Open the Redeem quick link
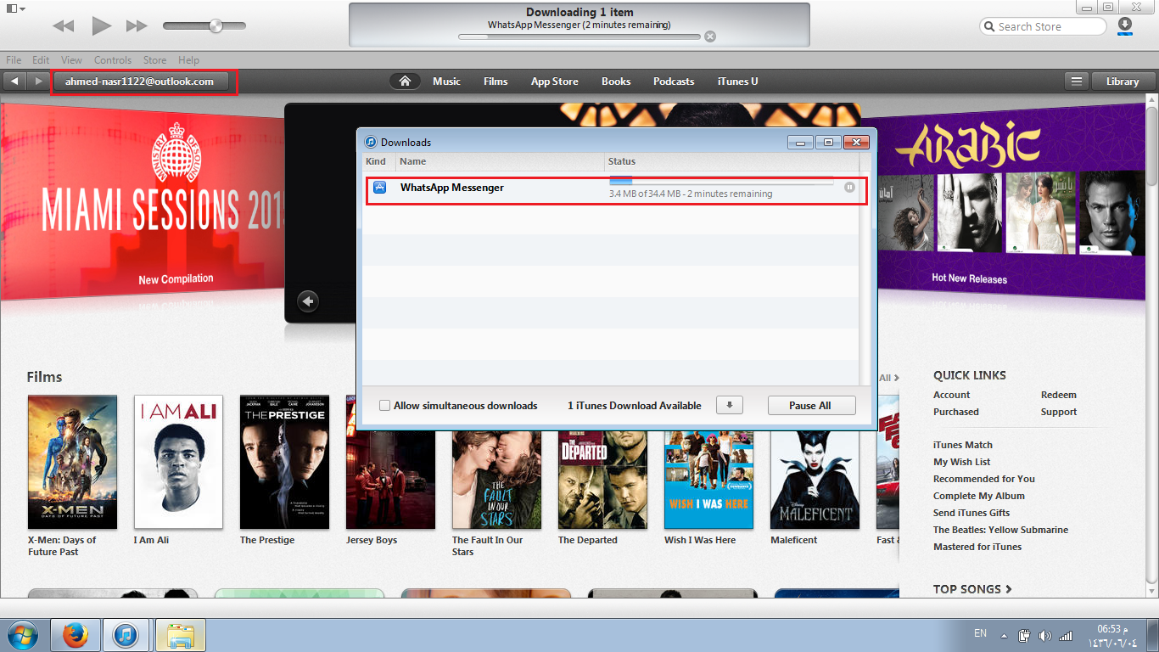The width and height of the screenshot is (1159, 652). (1059, 395)
